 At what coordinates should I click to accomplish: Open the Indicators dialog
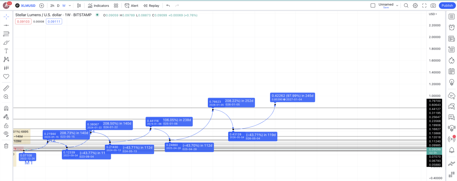pyautogui.click(x=98, y=6)
